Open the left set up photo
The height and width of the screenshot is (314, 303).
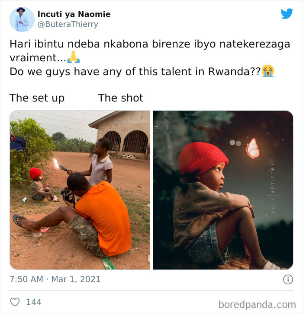80,190
